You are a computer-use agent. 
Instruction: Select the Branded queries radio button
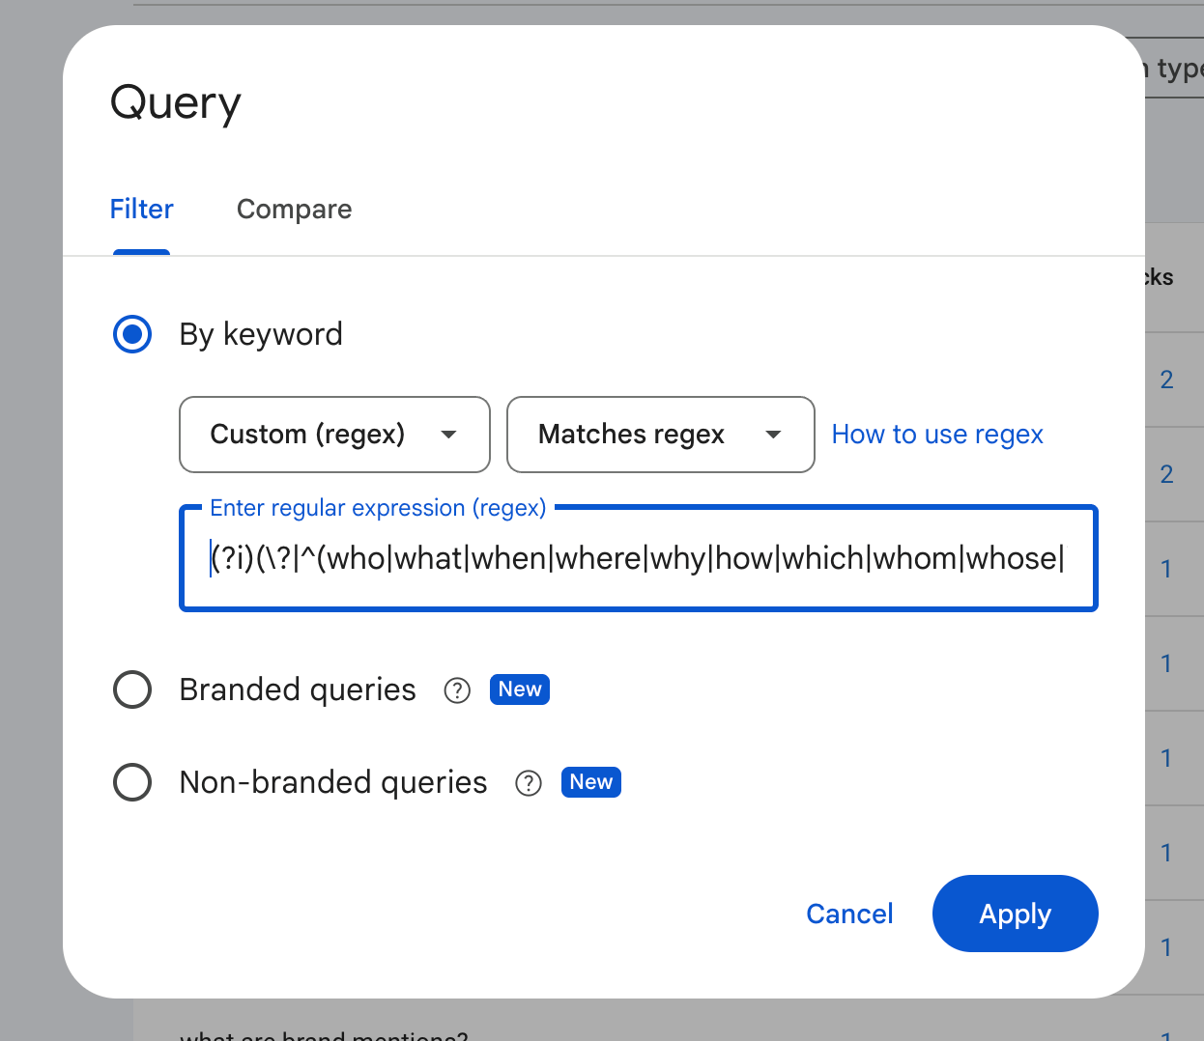132,689
